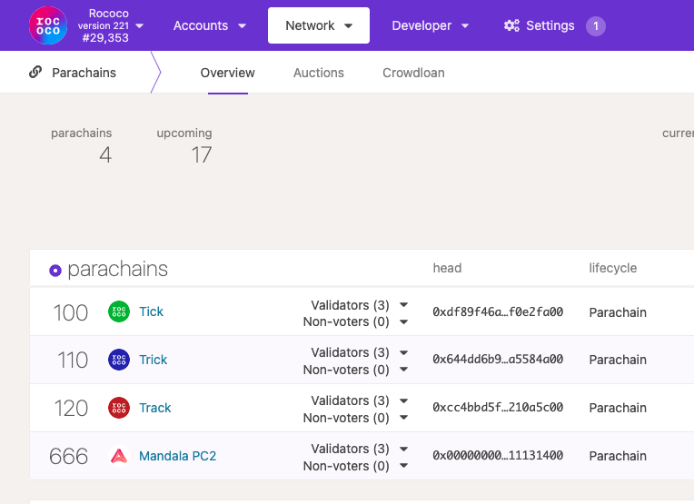Click Mandala PC2's Parachain lifecycle value
Screen dimensions: 694x504
[618, 456]
